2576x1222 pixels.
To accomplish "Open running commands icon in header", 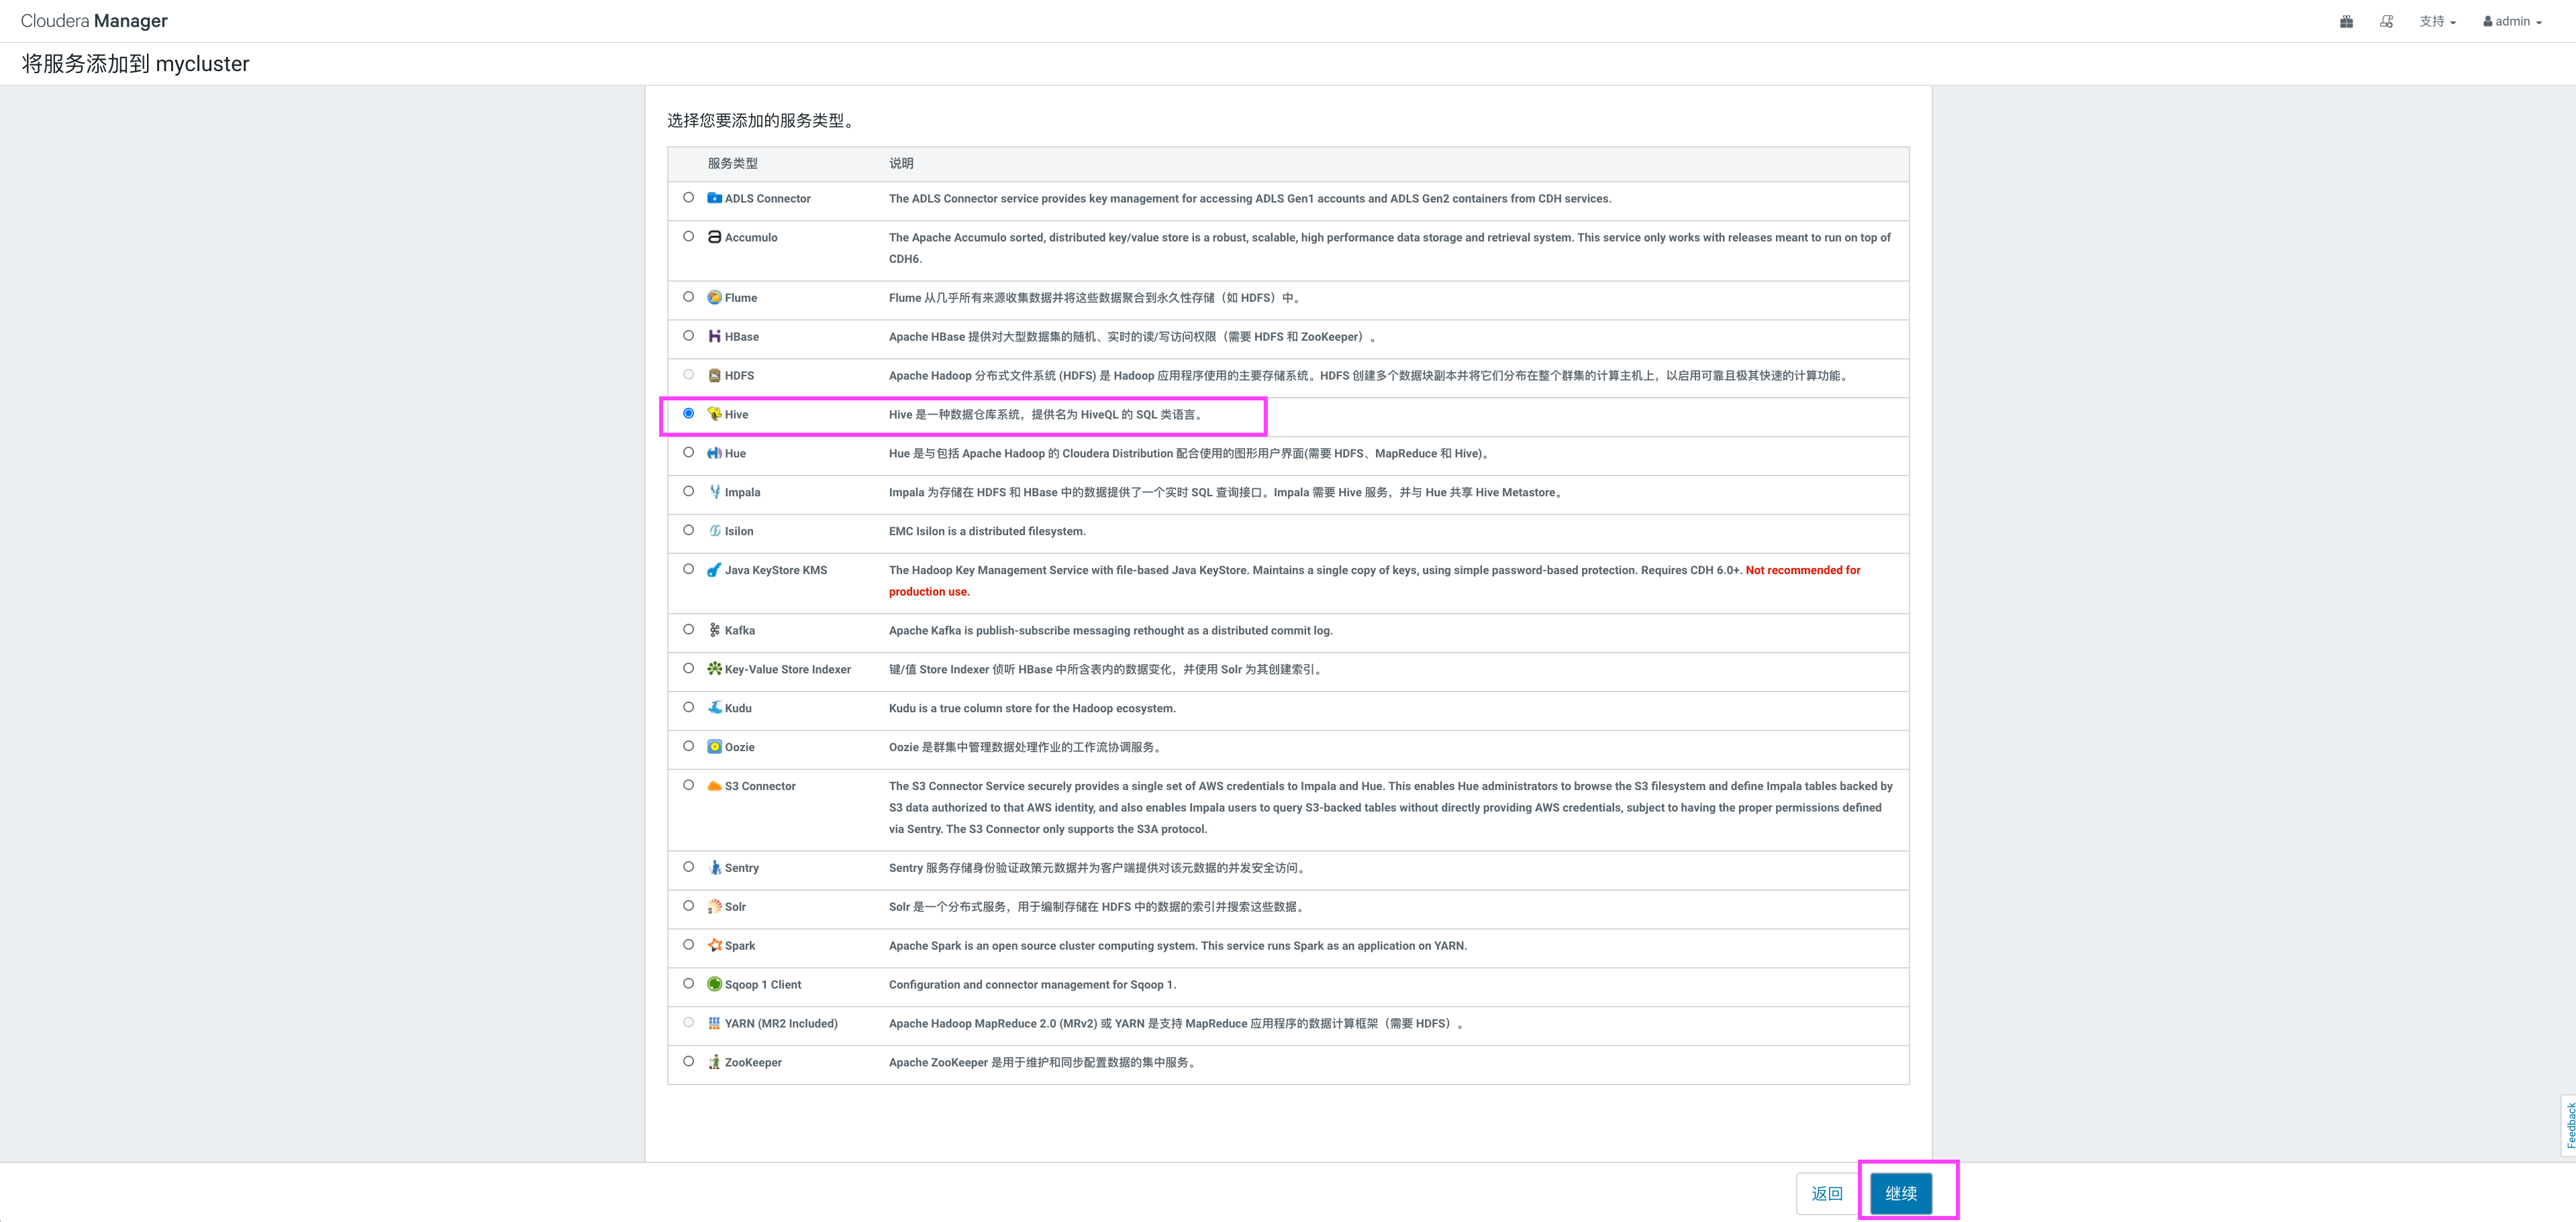I will pyautogui.click(x=2386, y=21).
